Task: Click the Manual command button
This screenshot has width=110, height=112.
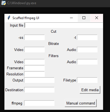Action: 81,103
